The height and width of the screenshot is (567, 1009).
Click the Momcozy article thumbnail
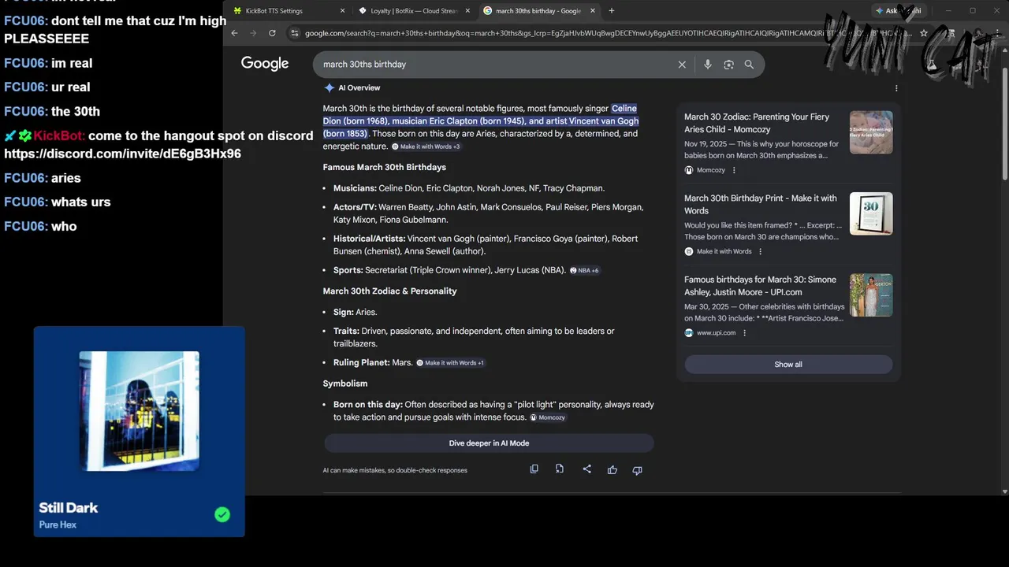[871, 132]
